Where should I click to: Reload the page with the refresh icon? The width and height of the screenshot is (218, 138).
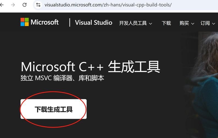pos(24,5)
